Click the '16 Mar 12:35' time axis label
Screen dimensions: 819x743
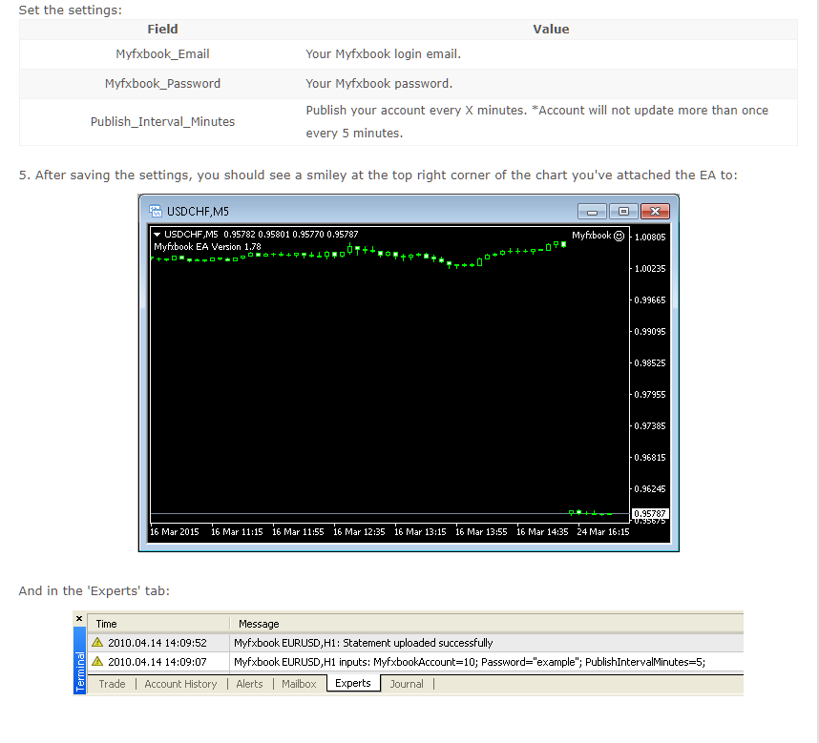click(x=359, y=531)
